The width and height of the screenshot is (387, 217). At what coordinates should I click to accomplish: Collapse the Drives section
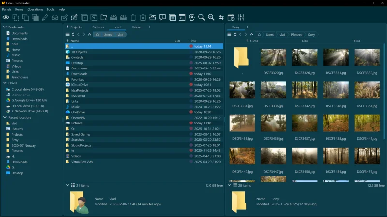(x=5, y=83)
